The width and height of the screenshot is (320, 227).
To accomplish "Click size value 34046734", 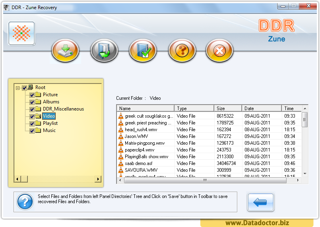I will (226, 163).
